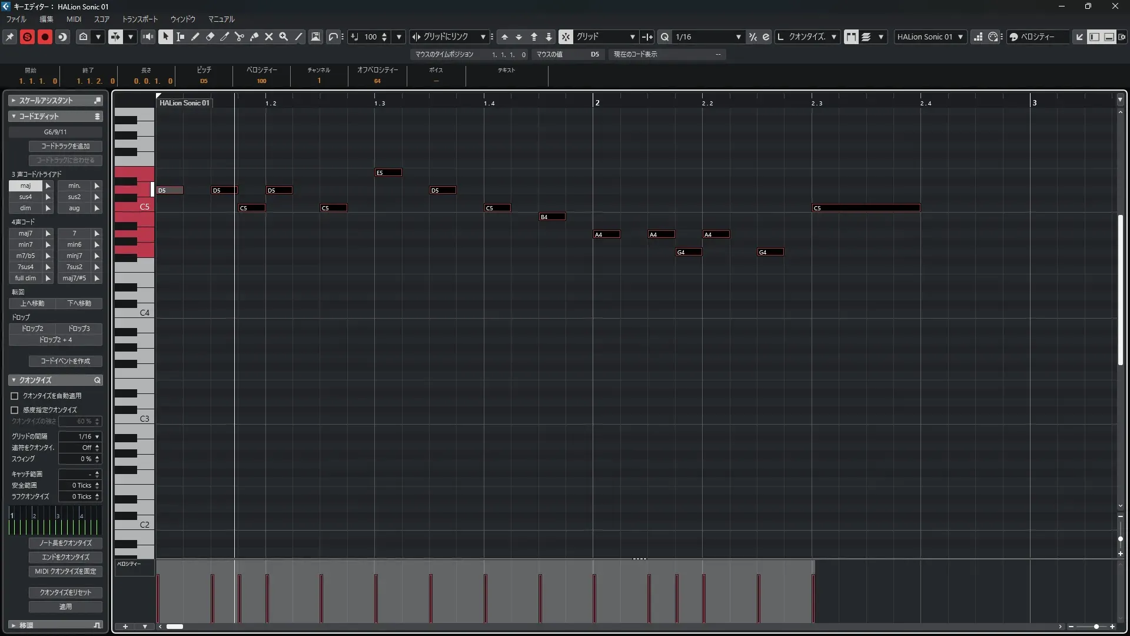
Task: Adjust the horizontal zoom slider handle
Action: coord(1096,627)
